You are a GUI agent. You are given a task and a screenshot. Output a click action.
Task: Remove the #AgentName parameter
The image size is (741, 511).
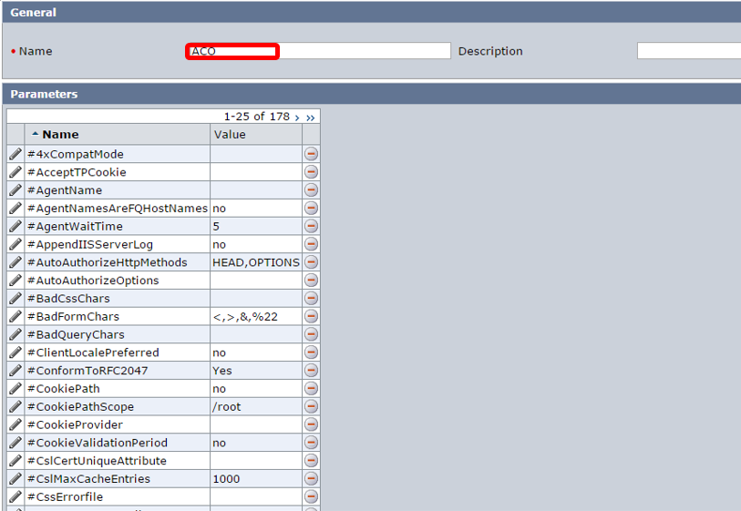[x=311, y=189]
